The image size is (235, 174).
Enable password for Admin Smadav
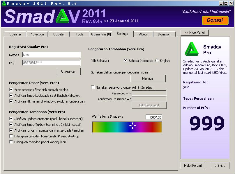pyautogui.click(x=93, y=87)
